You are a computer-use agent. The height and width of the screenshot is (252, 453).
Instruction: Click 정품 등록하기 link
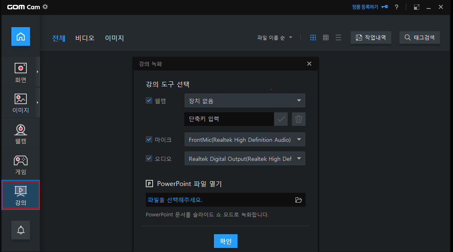(365, 7)
